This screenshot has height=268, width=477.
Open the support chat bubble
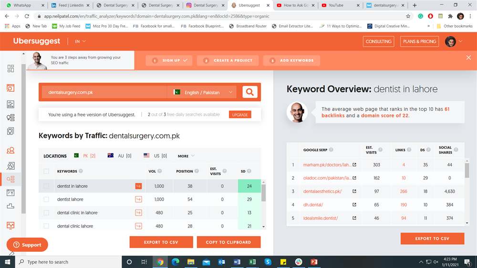[x=27, y=245]
